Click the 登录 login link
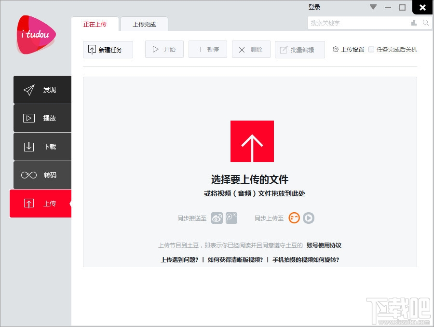Viewport: 434px width, 327px height. tap(314, 7)
